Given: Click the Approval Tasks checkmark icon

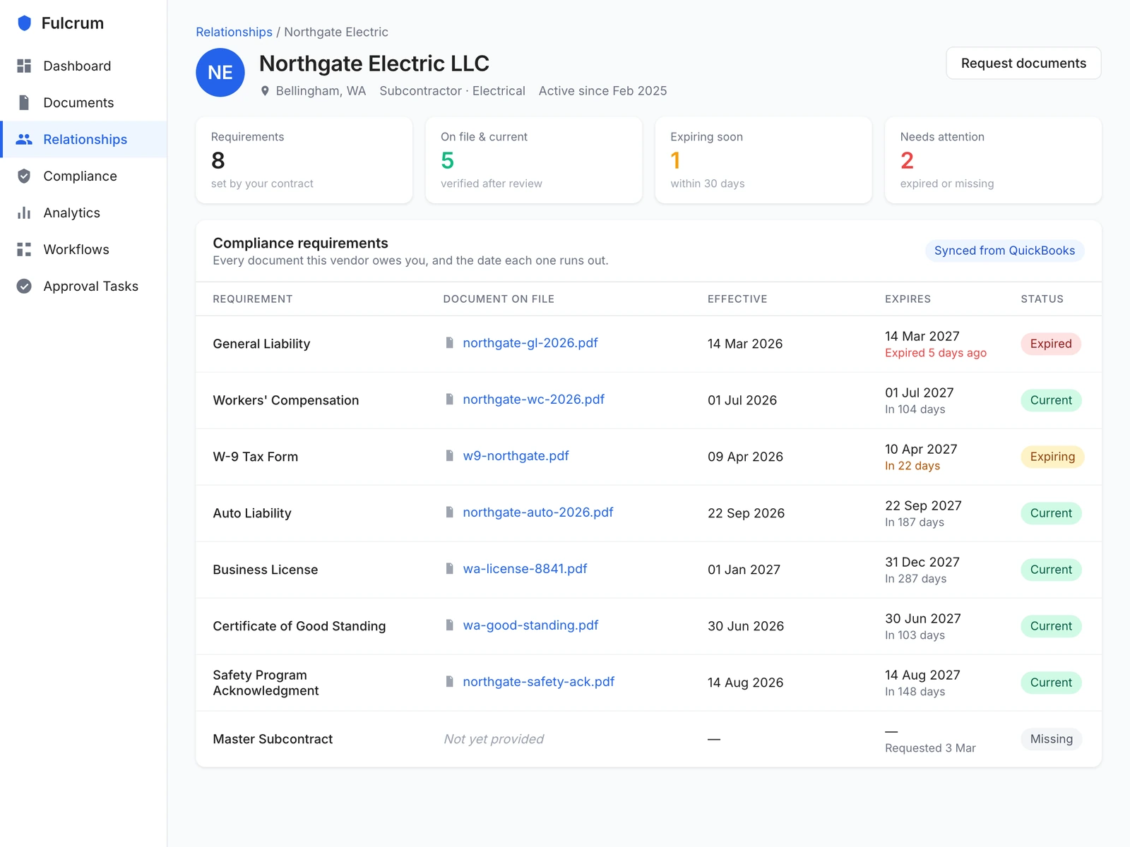Looking at the screenshot, I should pyautogui.click(x=24, y=286).
